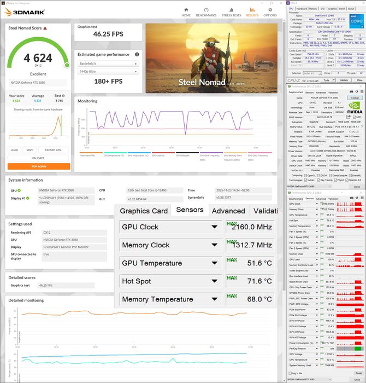The width and height of the screenshot is (366, 383).
Task: Open the PerfCap Reason sensor dropdown
Action: [317, 349]
